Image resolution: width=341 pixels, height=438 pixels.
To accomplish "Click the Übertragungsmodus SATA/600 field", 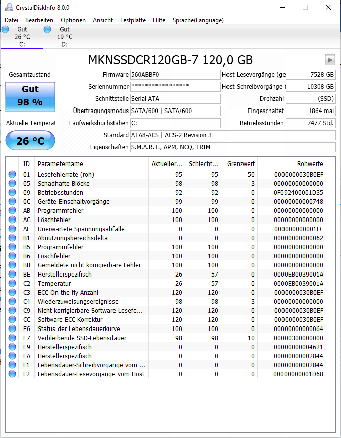I will pyautogui.click(x=176, y=111).
